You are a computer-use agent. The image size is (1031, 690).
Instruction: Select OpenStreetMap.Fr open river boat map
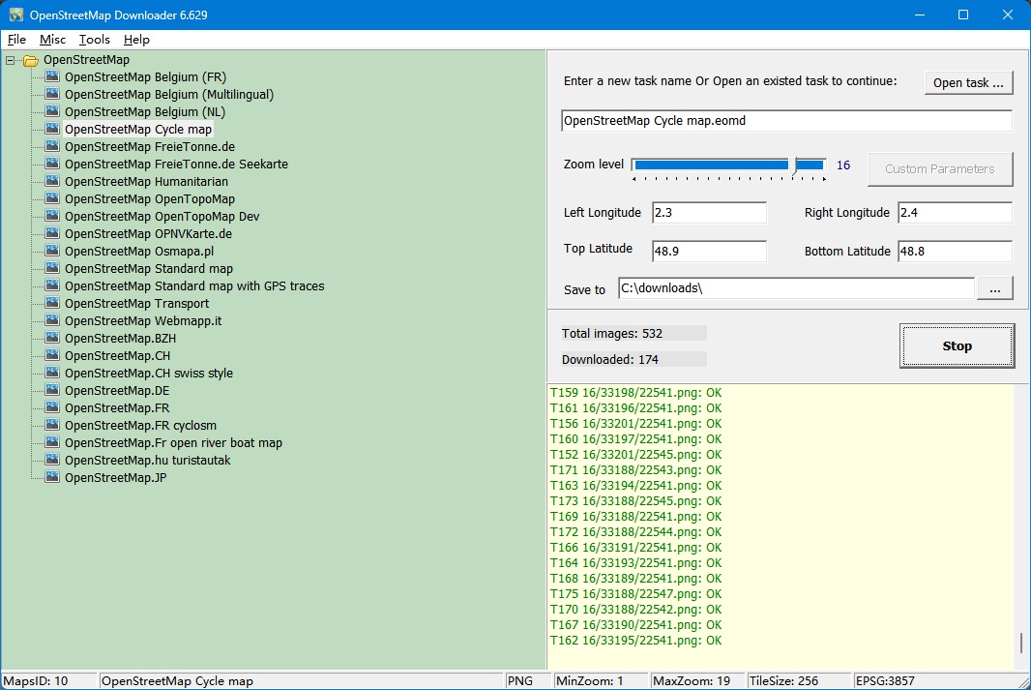click(173, 442)
